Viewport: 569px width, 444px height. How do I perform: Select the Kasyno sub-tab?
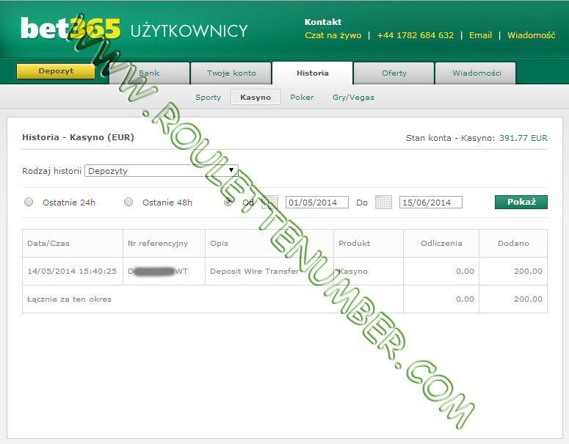point(255,97)
